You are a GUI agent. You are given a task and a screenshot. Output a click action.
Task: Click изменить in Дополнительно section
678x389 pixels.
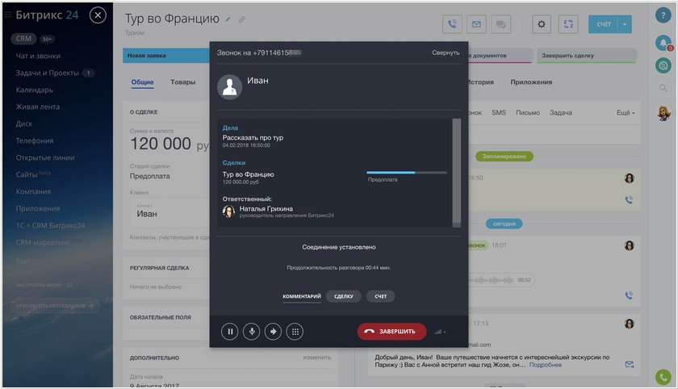tap(317, 358)
